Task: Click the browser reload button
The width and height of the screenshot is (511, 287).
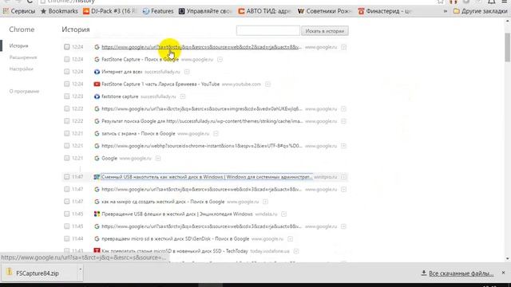Action: 30,2
